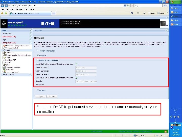Click the search magnifier icon
182x137 pixels.
(165, 6)
